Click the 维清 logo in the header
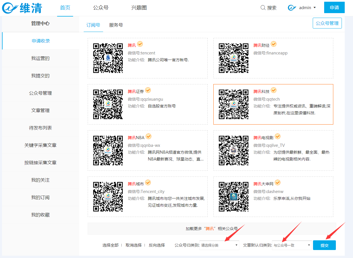 22,8
